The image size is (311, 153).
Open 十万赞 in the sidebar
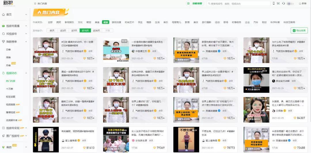coord(10,89)
